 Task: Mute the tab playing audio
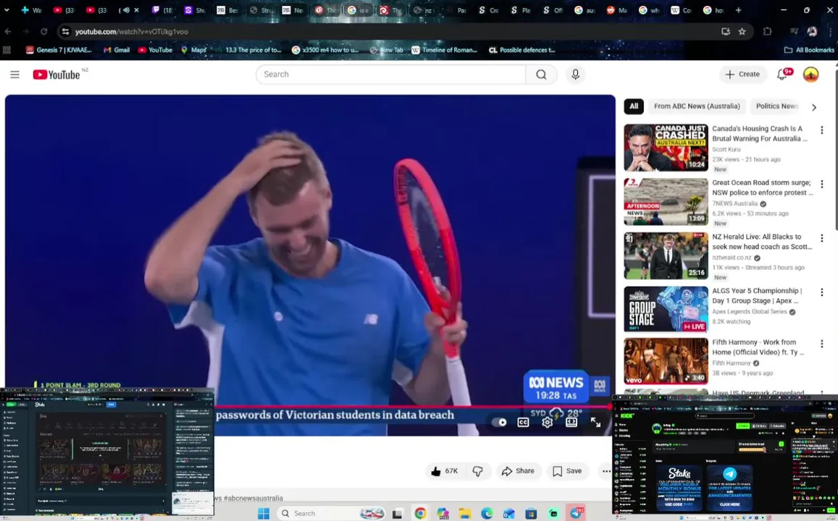click(126, 9)
